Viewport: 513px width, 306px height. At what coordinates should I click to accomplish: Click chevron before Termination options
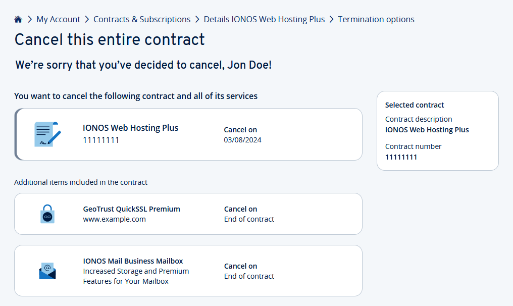[331, 19]
